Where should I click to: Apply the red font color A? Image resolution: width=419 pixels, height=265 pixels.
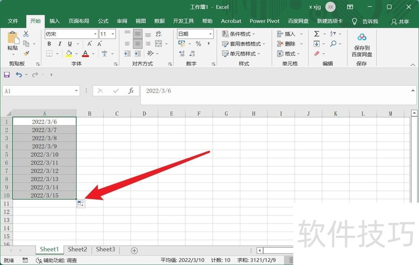coord(85,54)
